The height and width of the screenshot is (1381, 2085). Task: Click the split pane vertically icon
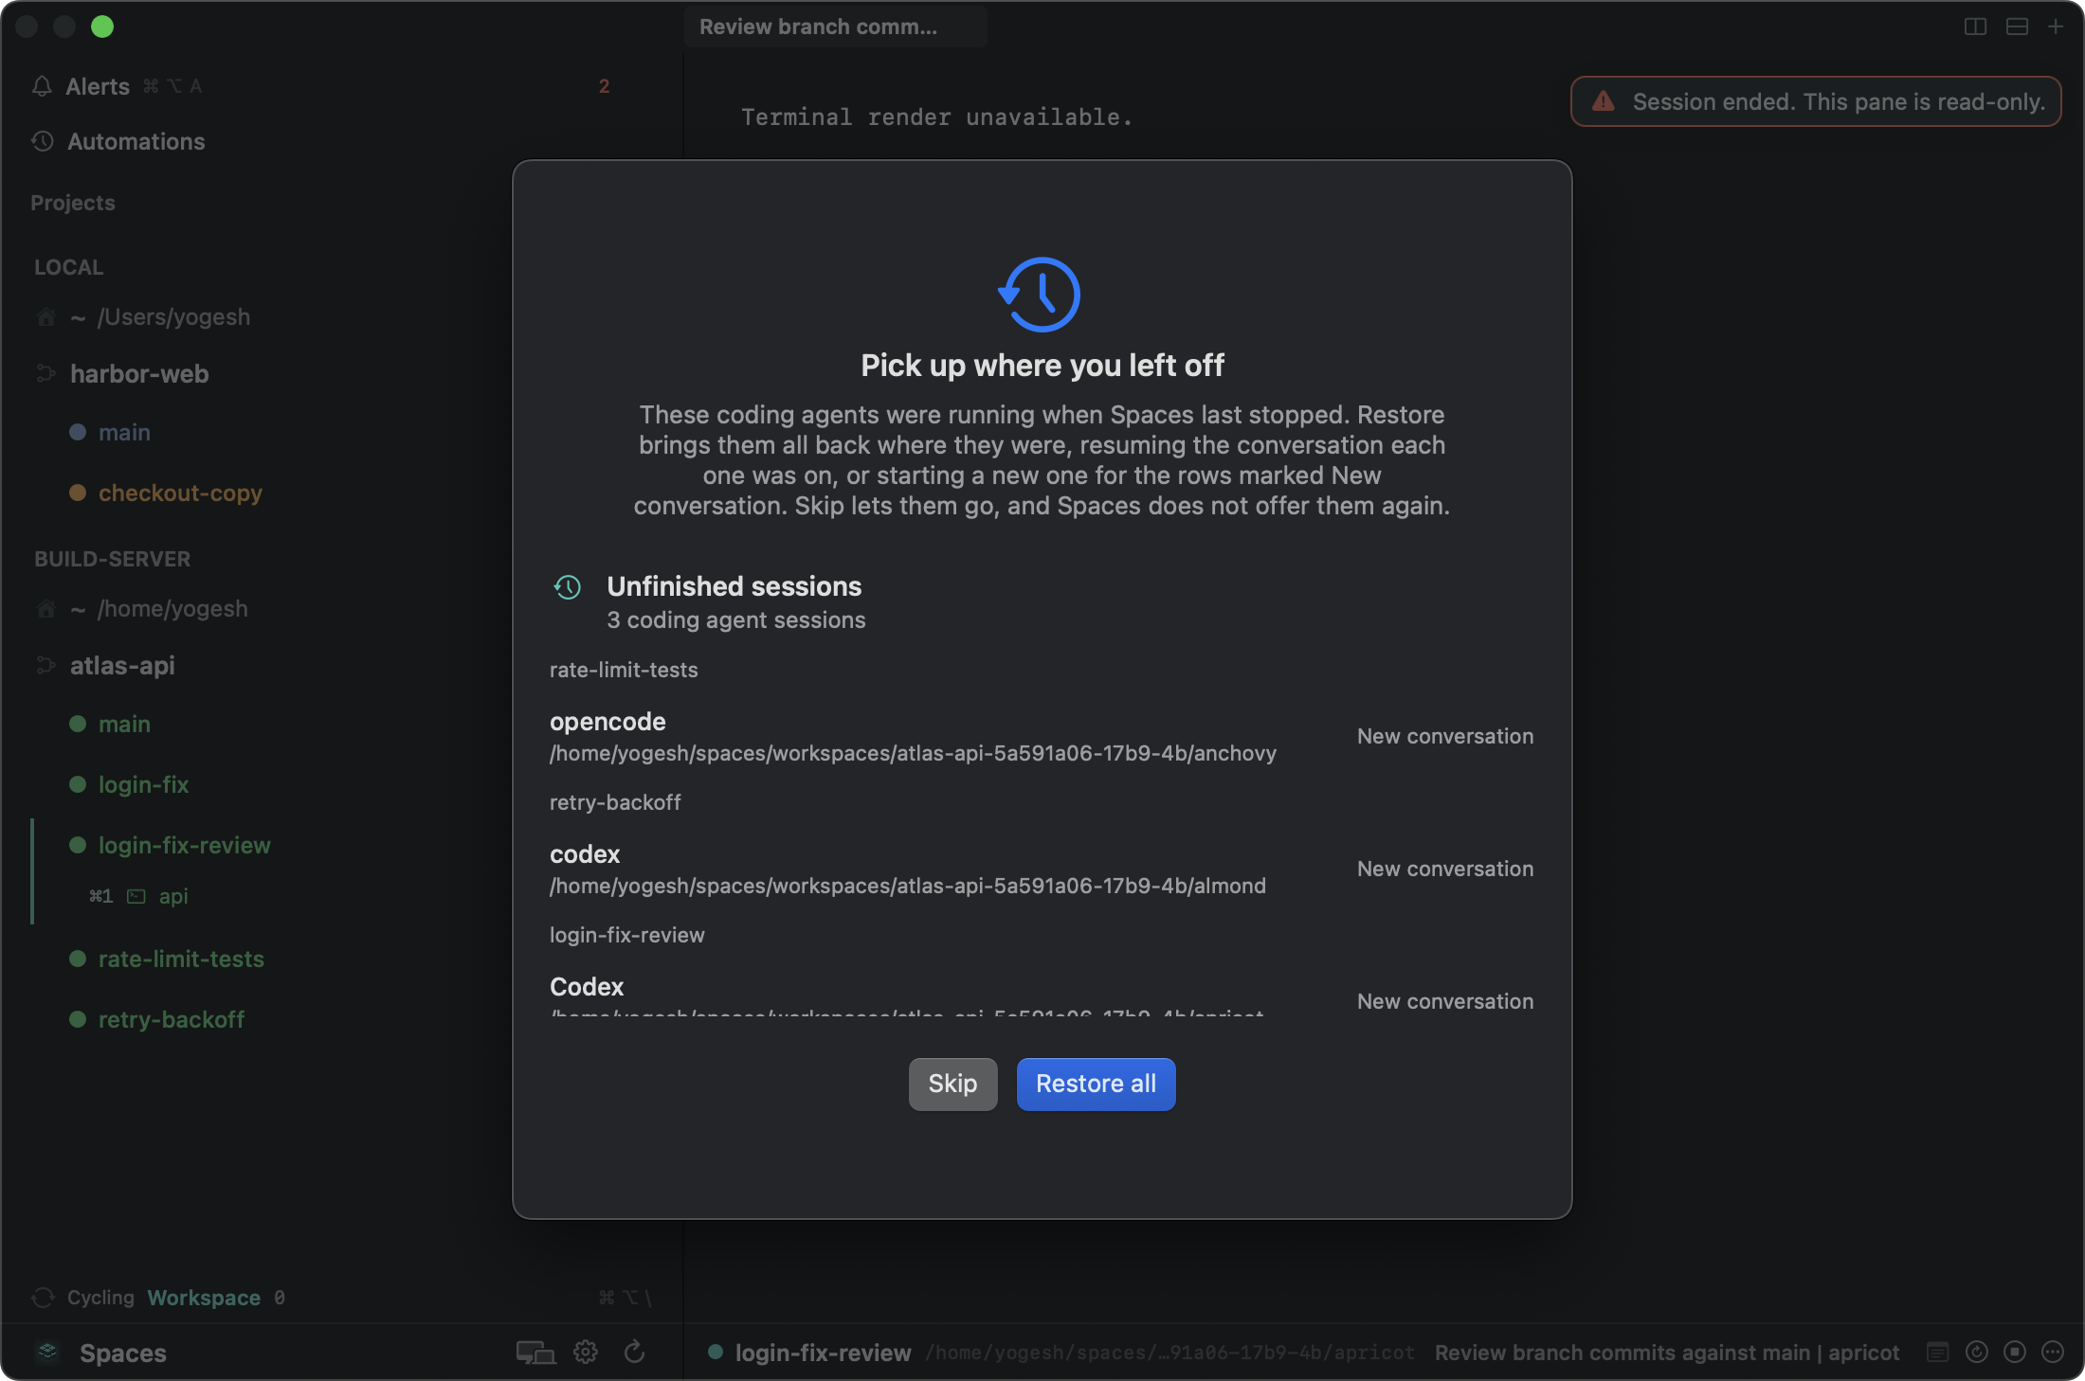click(1975, 27)
